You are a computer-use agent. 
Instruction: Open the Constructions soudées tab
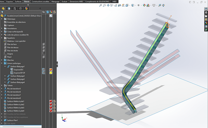[40, 1]
